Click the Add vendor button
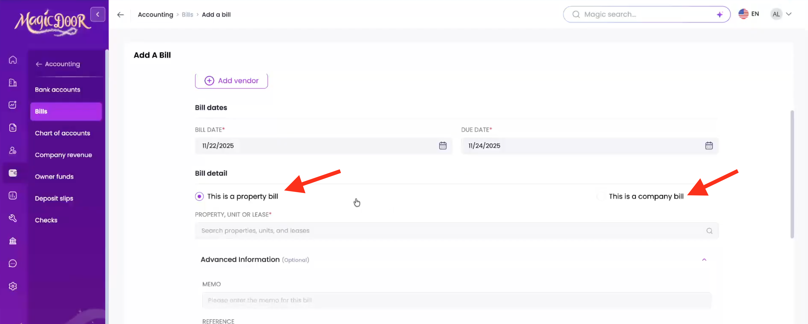This screenshot has width=808, height=324. [x=231, y=81]
